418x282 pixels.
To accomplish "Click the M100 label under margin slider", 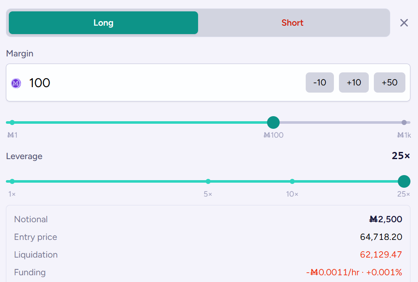I will (273, 135).
